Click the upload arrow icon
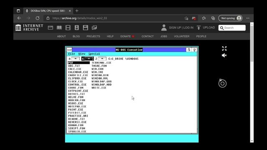 point(199,27)
